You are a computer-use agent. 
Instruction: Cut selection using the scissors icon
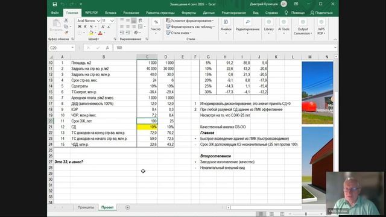coord(66,20)
